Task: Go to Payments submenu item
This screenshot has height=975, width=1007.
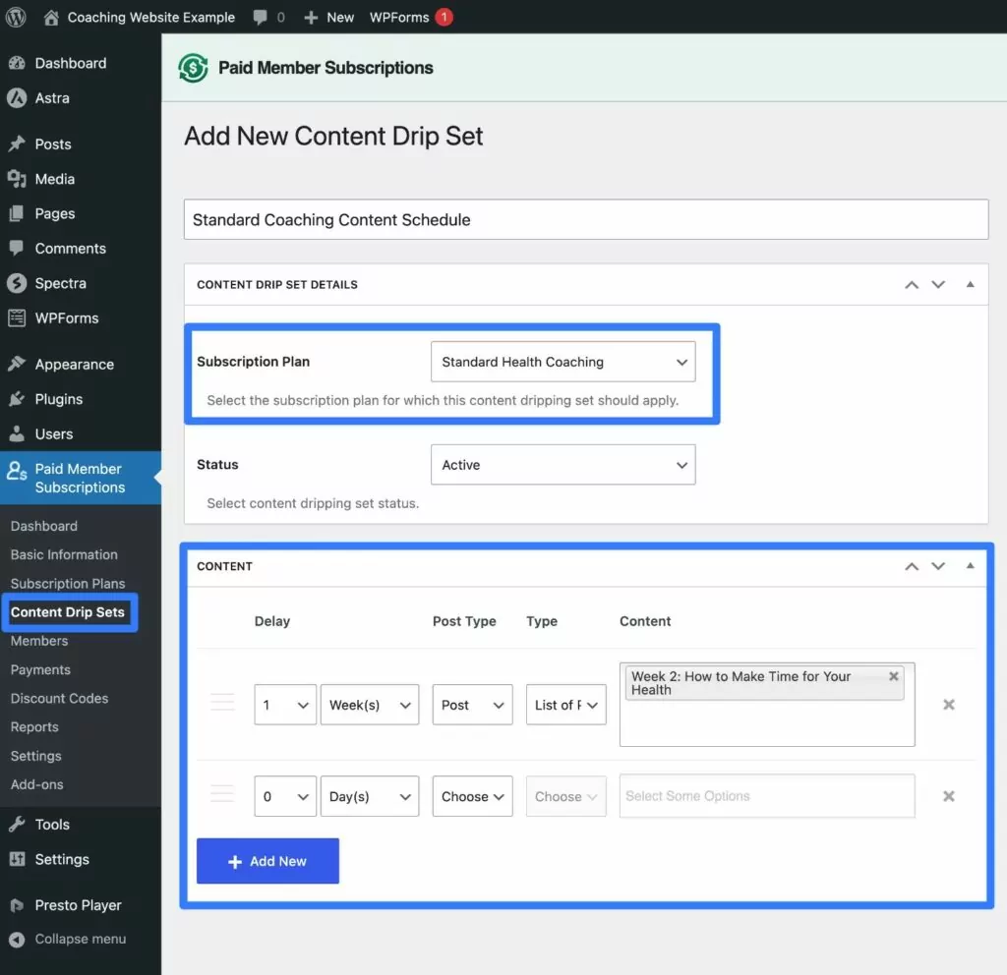Action: 40,669
